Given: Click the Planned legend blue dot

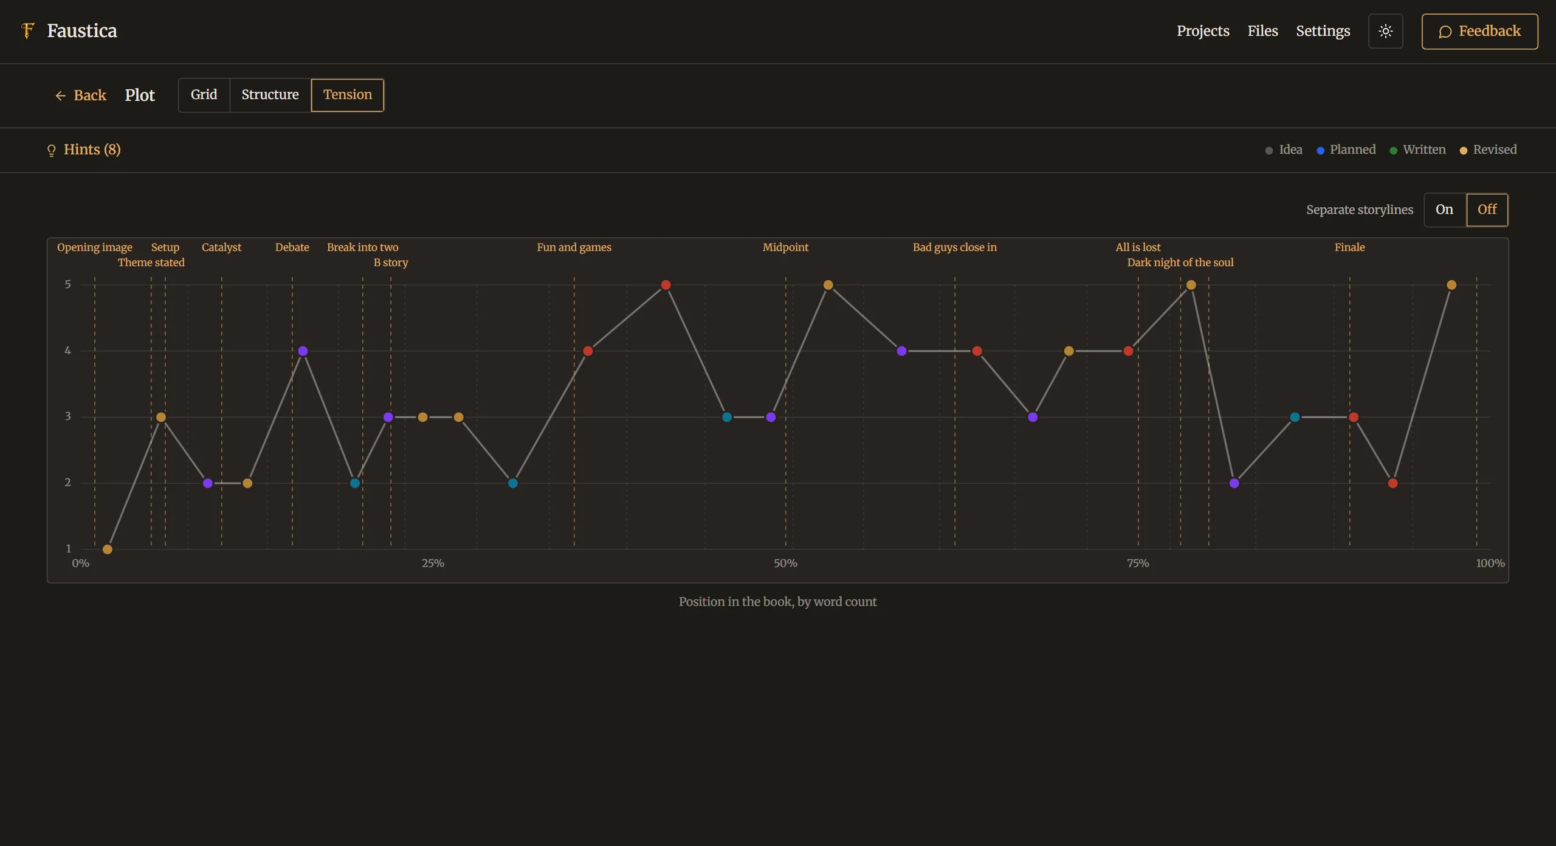Looking at the screenshot, I should click(1320, 151).
